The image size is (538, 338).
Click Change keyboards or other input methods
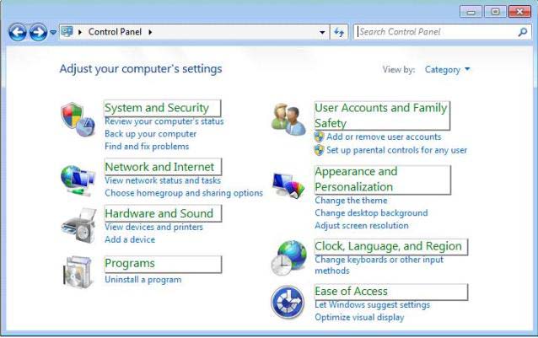tap(379, 265)
